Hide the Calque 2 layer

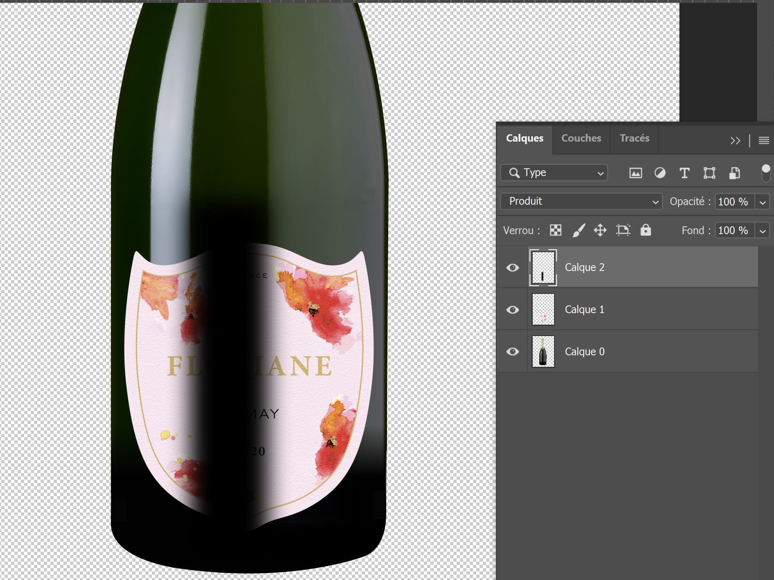512,268
